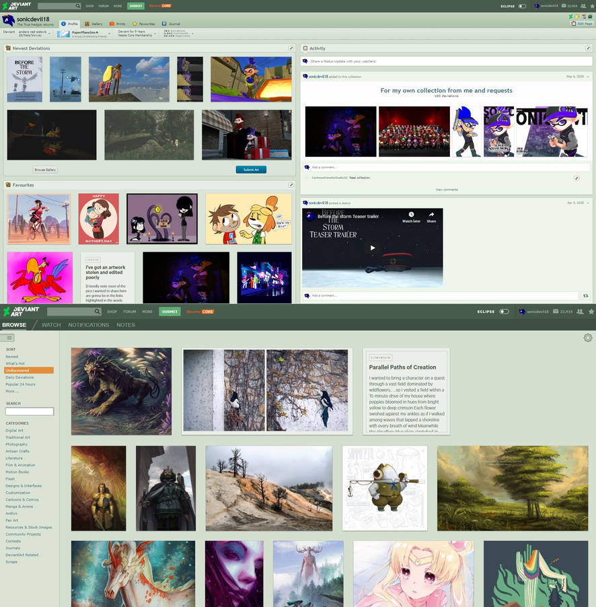
Task: Switch to the Gallery tab on the profile
Action: [94, 24]
